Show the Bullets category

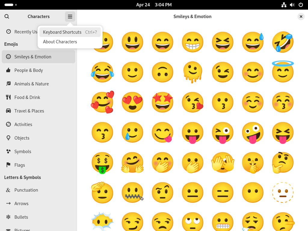coord(38,217)
